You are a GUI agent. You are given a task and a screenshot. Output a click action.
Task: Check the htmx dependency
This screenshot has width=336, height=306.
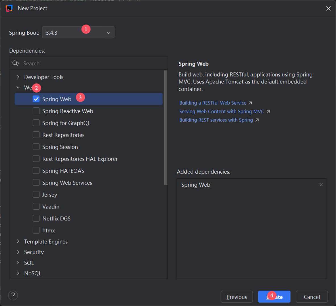36,230
